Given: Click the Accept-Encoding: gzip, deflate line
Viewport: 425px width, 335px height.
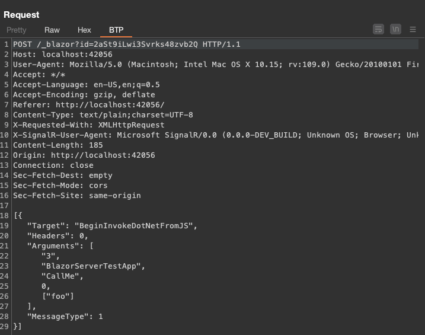Looking at the screenshot, I should [84, 95].
